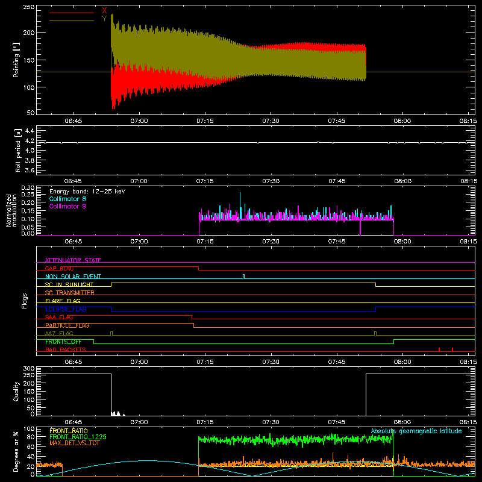
Task: Click the 4.4 tick on Roll period axis
Action: coord(30,131)
